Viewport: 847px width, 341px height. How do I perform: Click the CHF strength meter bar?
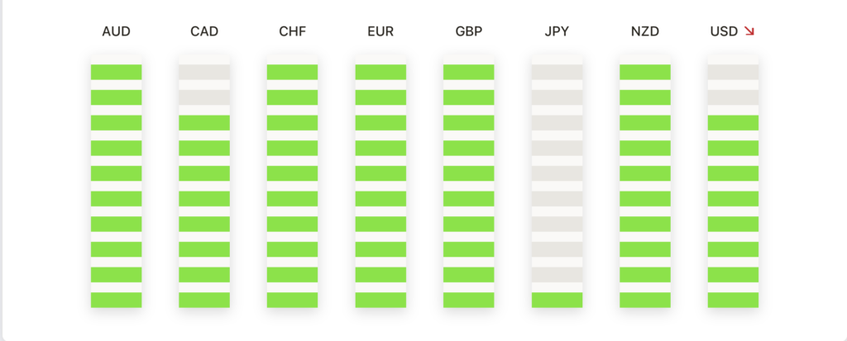[x=292, y=181]
